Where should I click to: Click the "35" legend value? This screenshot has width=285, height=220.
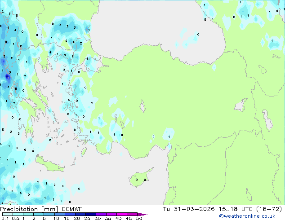(x=108, y=218)
